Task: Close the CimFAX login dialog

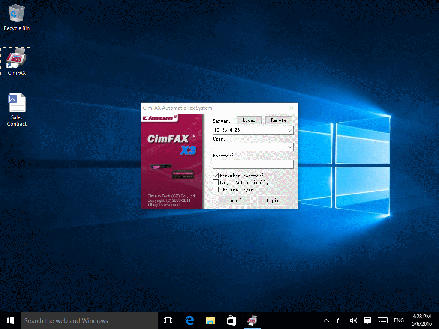Action: tap(292, 108)
